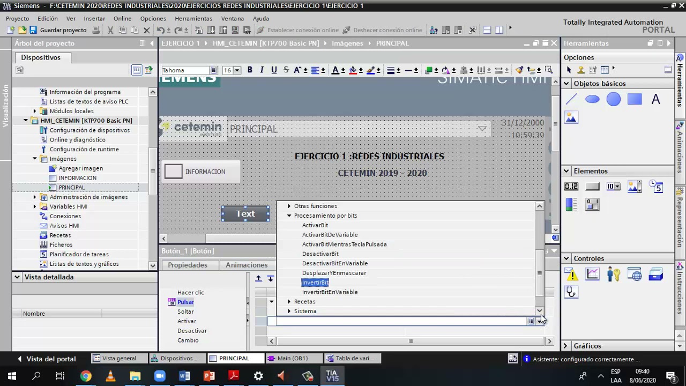Open the font color picker
Viewport: 686px width, 386px height.
[338, 70]
